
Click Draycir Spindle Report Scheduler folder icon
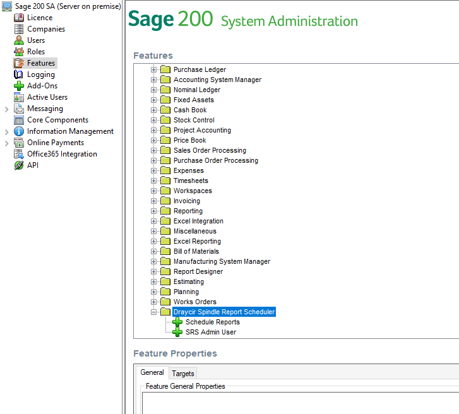pyautogui.click(x=165, y=312)
